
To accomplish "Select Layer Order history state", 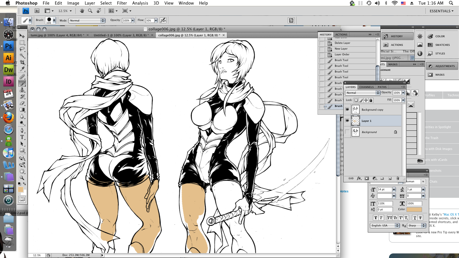I will click(347, 54).
